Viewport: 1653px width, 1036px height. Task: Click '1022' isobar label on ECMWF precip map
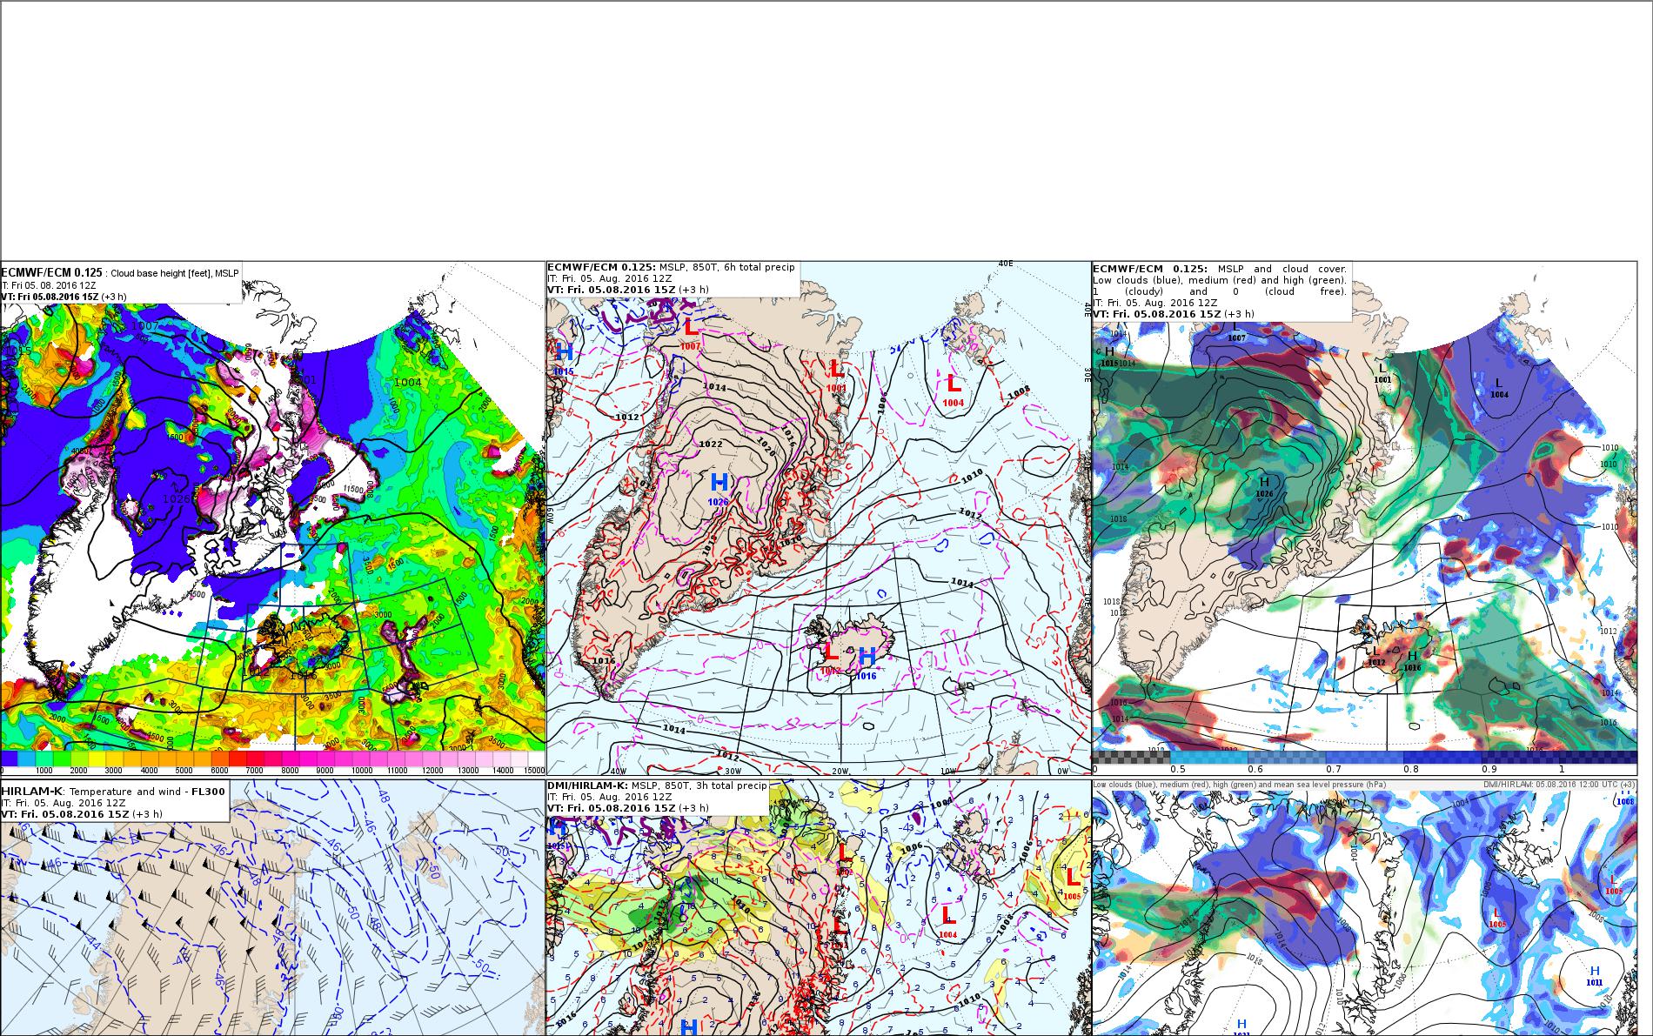tap(711, 444)
